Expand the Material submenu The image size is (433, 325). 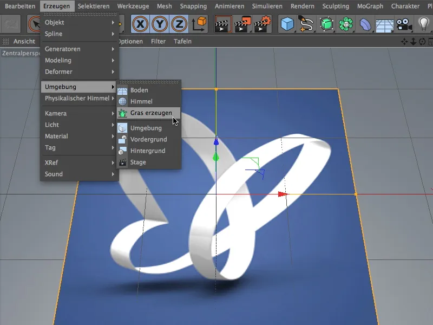pos(80,136)
